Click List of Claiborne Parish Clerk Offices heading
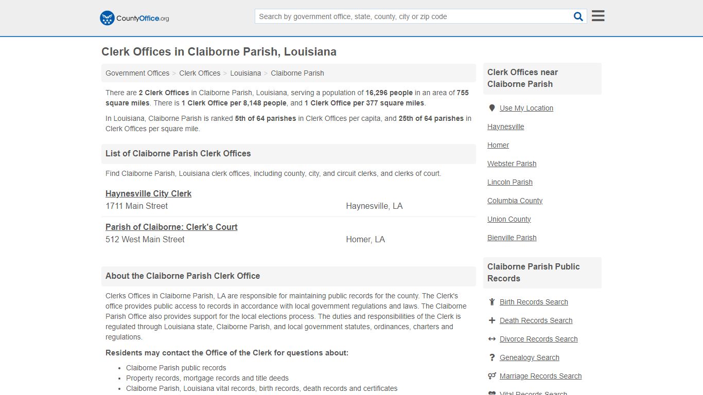This screenshot has width=703, height=395. (x=178, y=153)
